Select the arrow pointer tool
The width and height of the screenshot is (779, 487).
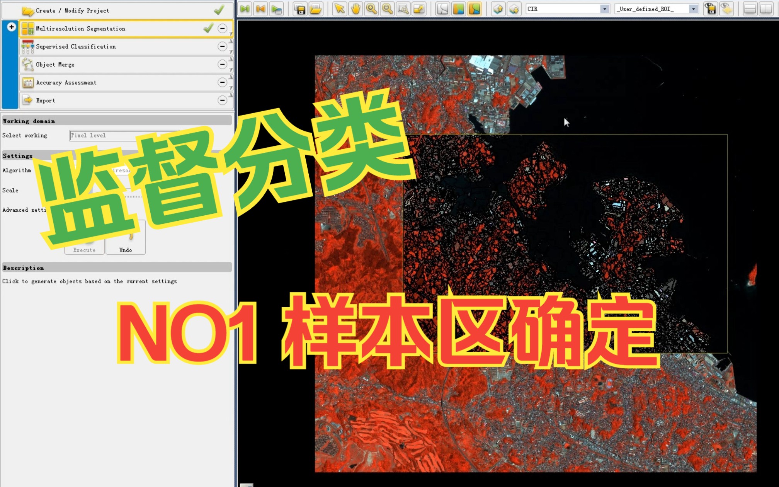[x=340, y=9]
